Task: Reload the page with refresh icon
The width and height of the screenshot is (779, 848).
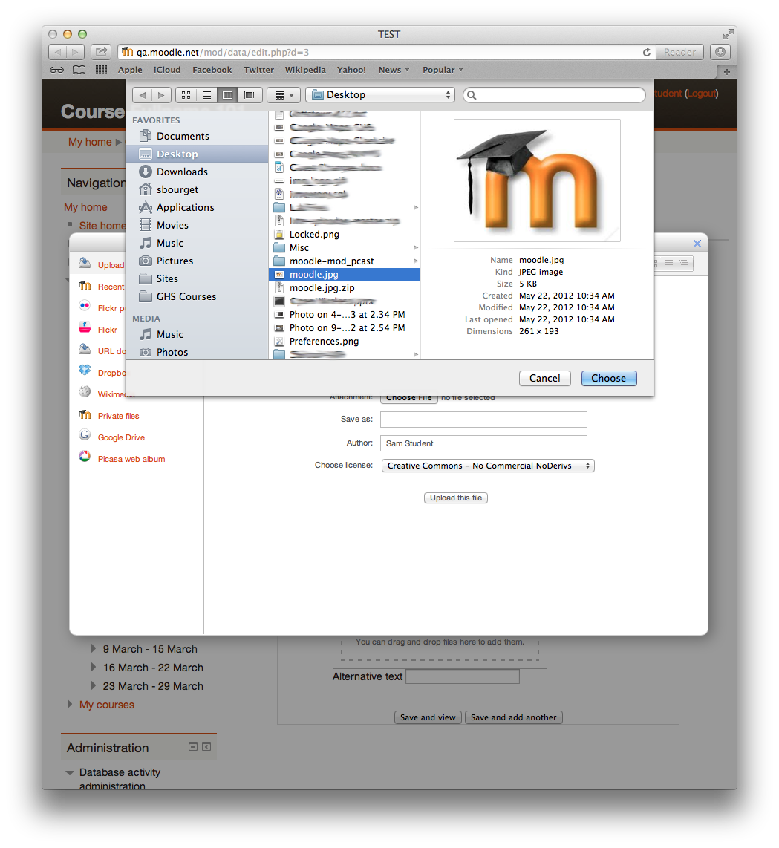Action: (647, 53)
